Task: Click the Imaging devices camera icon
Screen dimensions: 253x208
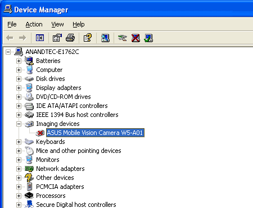Action: (x=29, y=124)
